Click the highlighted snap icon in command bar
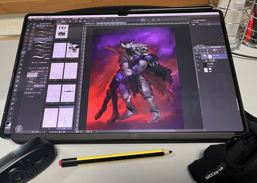257x183 pixels. 143,20
